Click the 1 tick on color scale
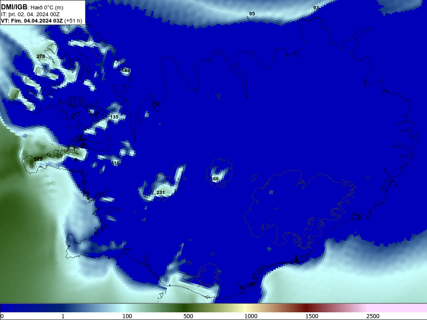427x320 pixels. [x=63, y=316]
